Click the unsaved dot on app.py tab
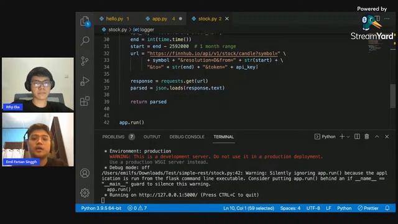The width and height of the screenshot is (398, 224). (x=180, y=19)
